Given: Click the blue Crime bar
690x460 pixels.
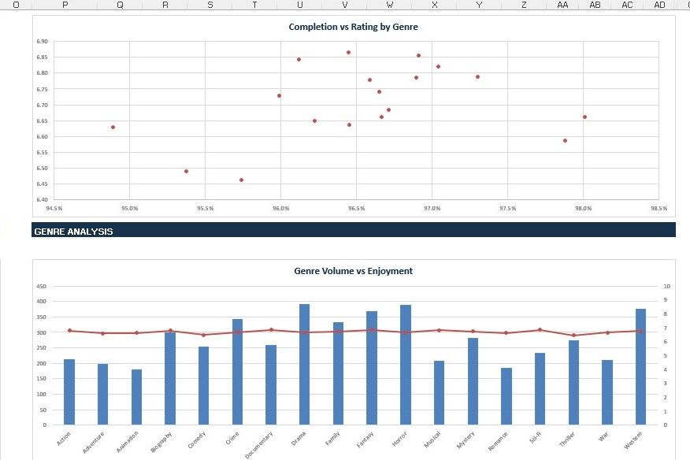Looking at the screenshot, I should pos(238,372).
